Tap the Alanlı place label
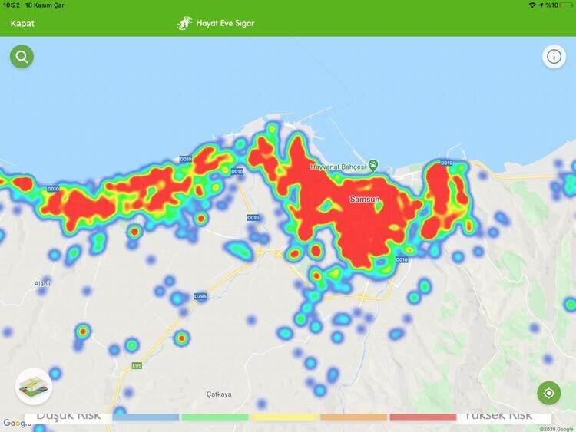 (41, 284)
